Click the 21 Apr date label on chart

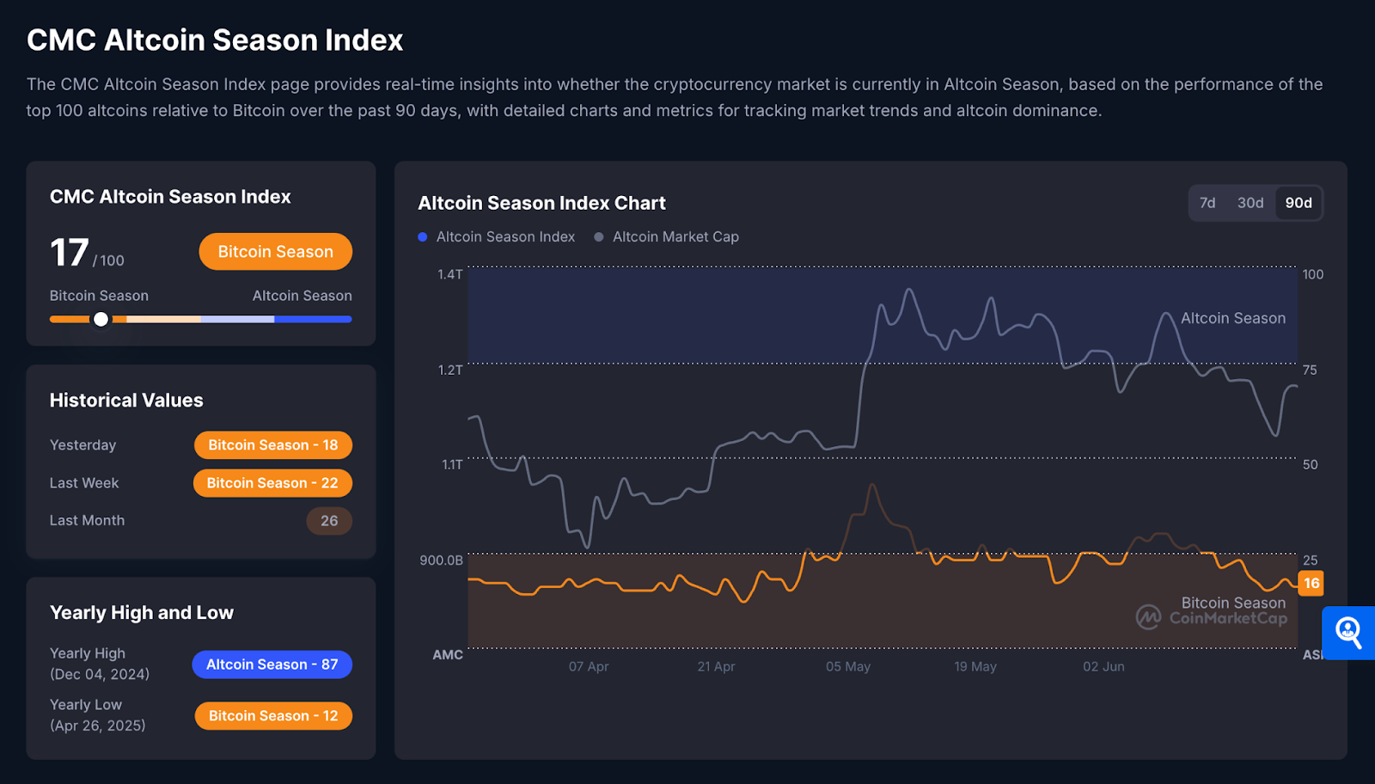tap(716, 666)
